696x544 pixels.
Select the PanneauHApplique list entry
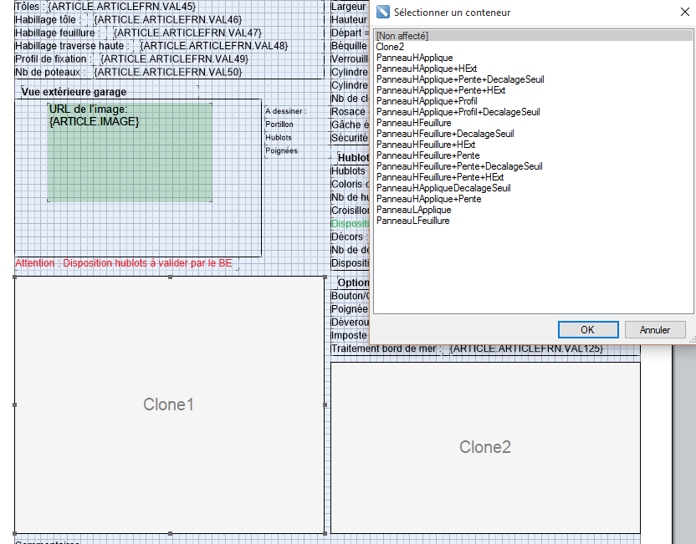(414, 58)
